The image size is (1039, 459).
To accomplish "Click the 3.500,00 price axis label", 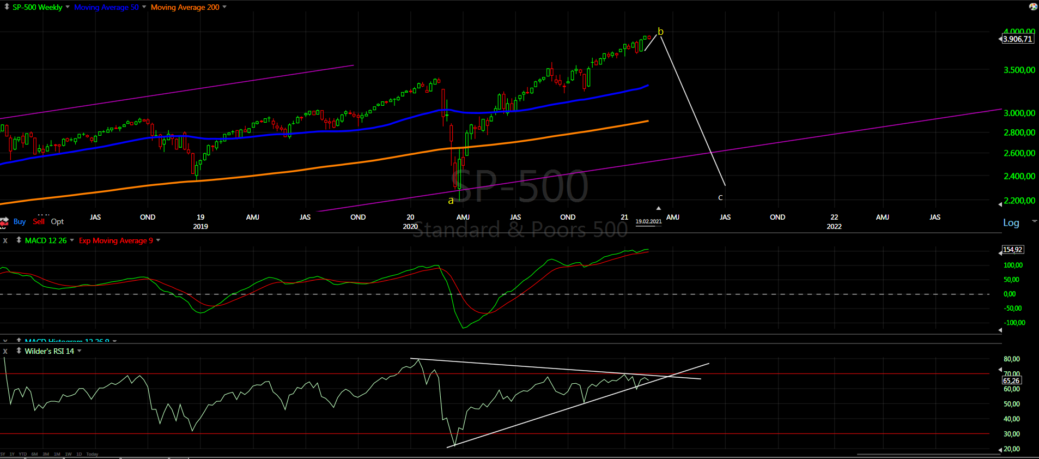I will coord(1019,70).
